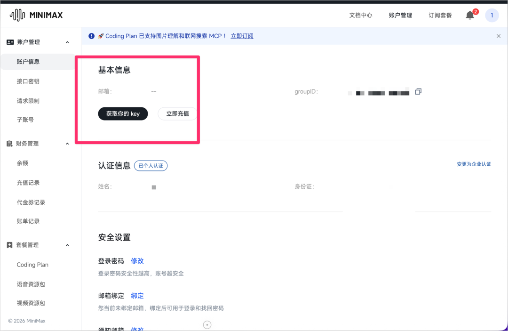Click the scroll-down circle button
Image resolution: width=508 pixels, height=331 pixels.
(x=207, y=324)
